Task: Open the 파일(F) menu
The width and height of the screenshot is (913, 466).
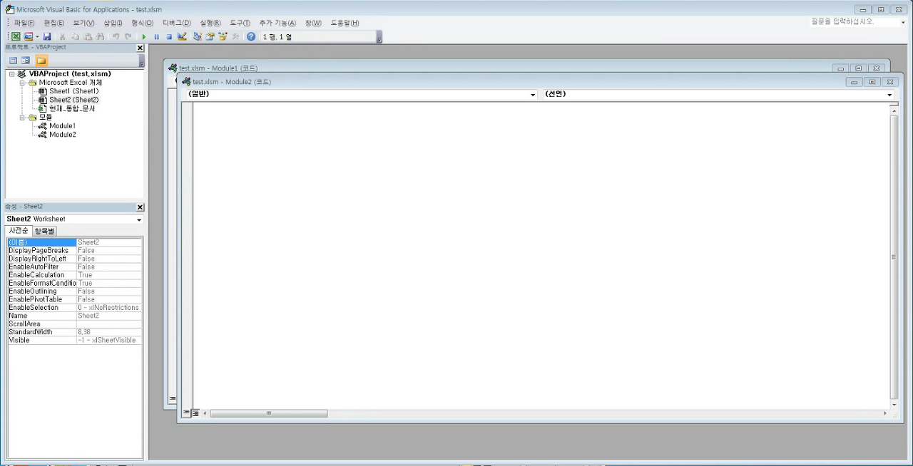Action: coord(24,23)
